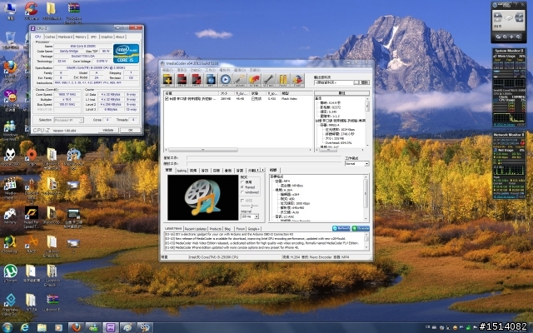
Task: Open the Products news tab
Action: (x=216, y=229)
